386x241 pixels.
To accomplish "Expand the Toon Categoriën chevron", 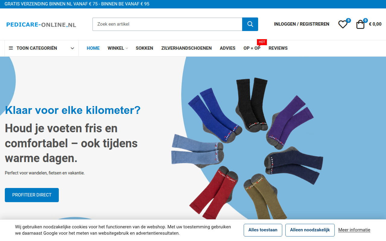I will pos(72,48).
